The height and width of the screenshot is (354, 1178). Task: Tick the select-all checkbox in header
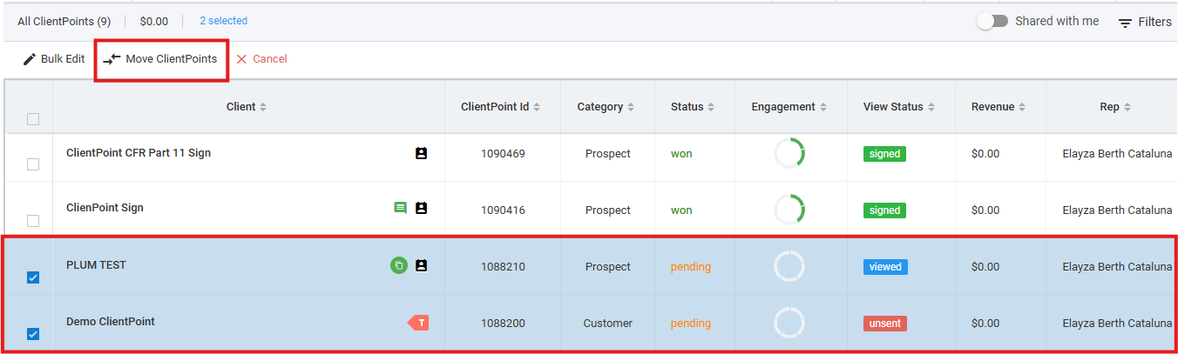tap(33, 119)
